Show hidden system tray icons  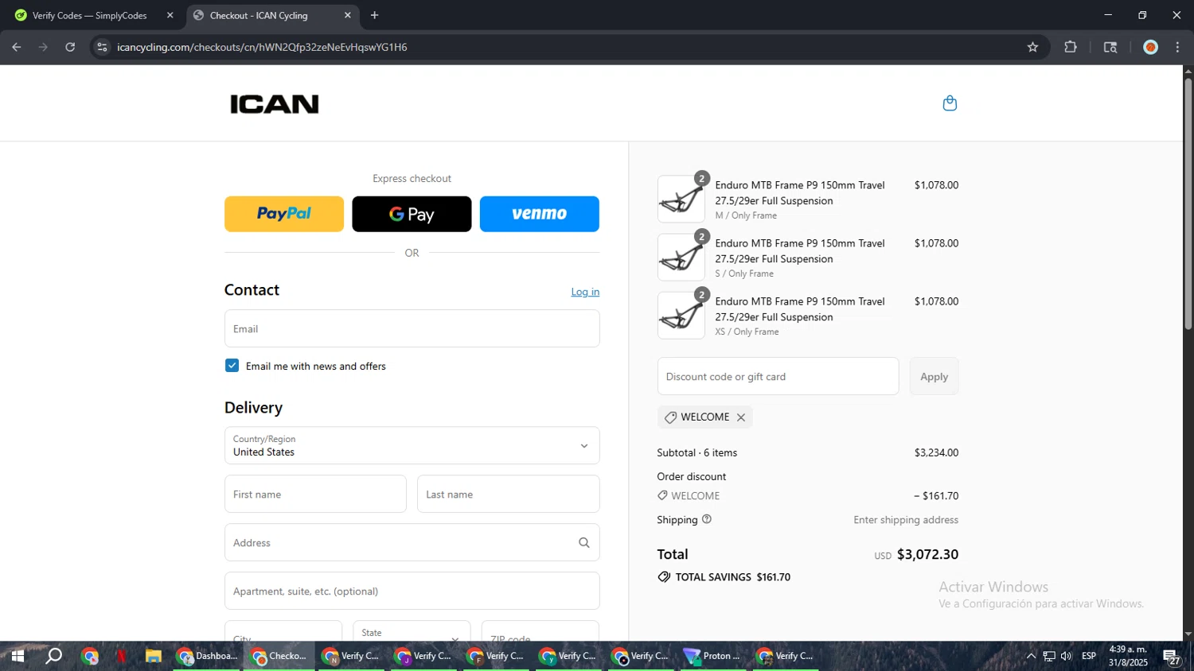coord(1031,656)
